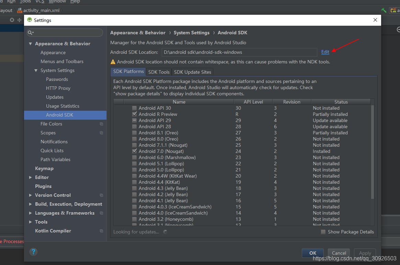Sort by the Revision column header
This screenshot has width=400, height=265.
292,102
